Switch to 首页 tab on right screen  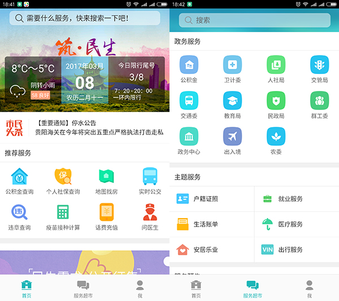(196, 289)
